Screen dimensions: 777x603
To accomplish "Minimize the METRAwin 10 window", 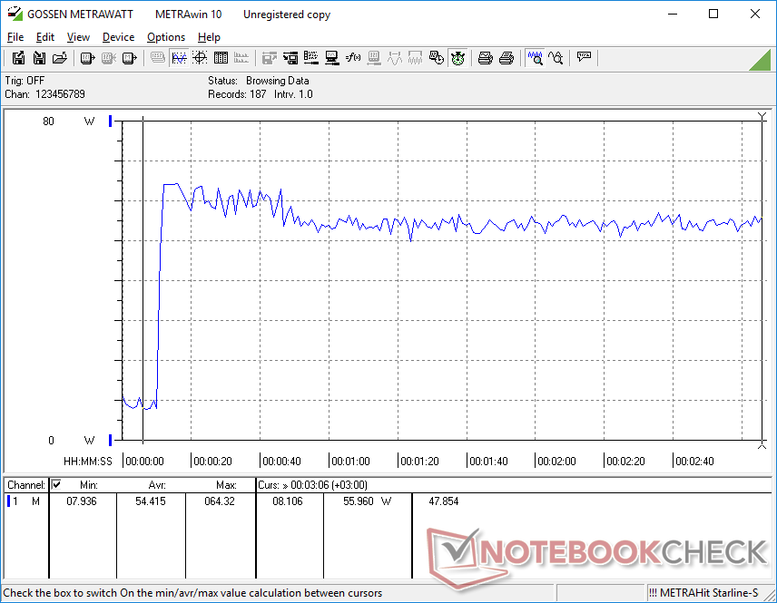I will click(x=673, y=14).
